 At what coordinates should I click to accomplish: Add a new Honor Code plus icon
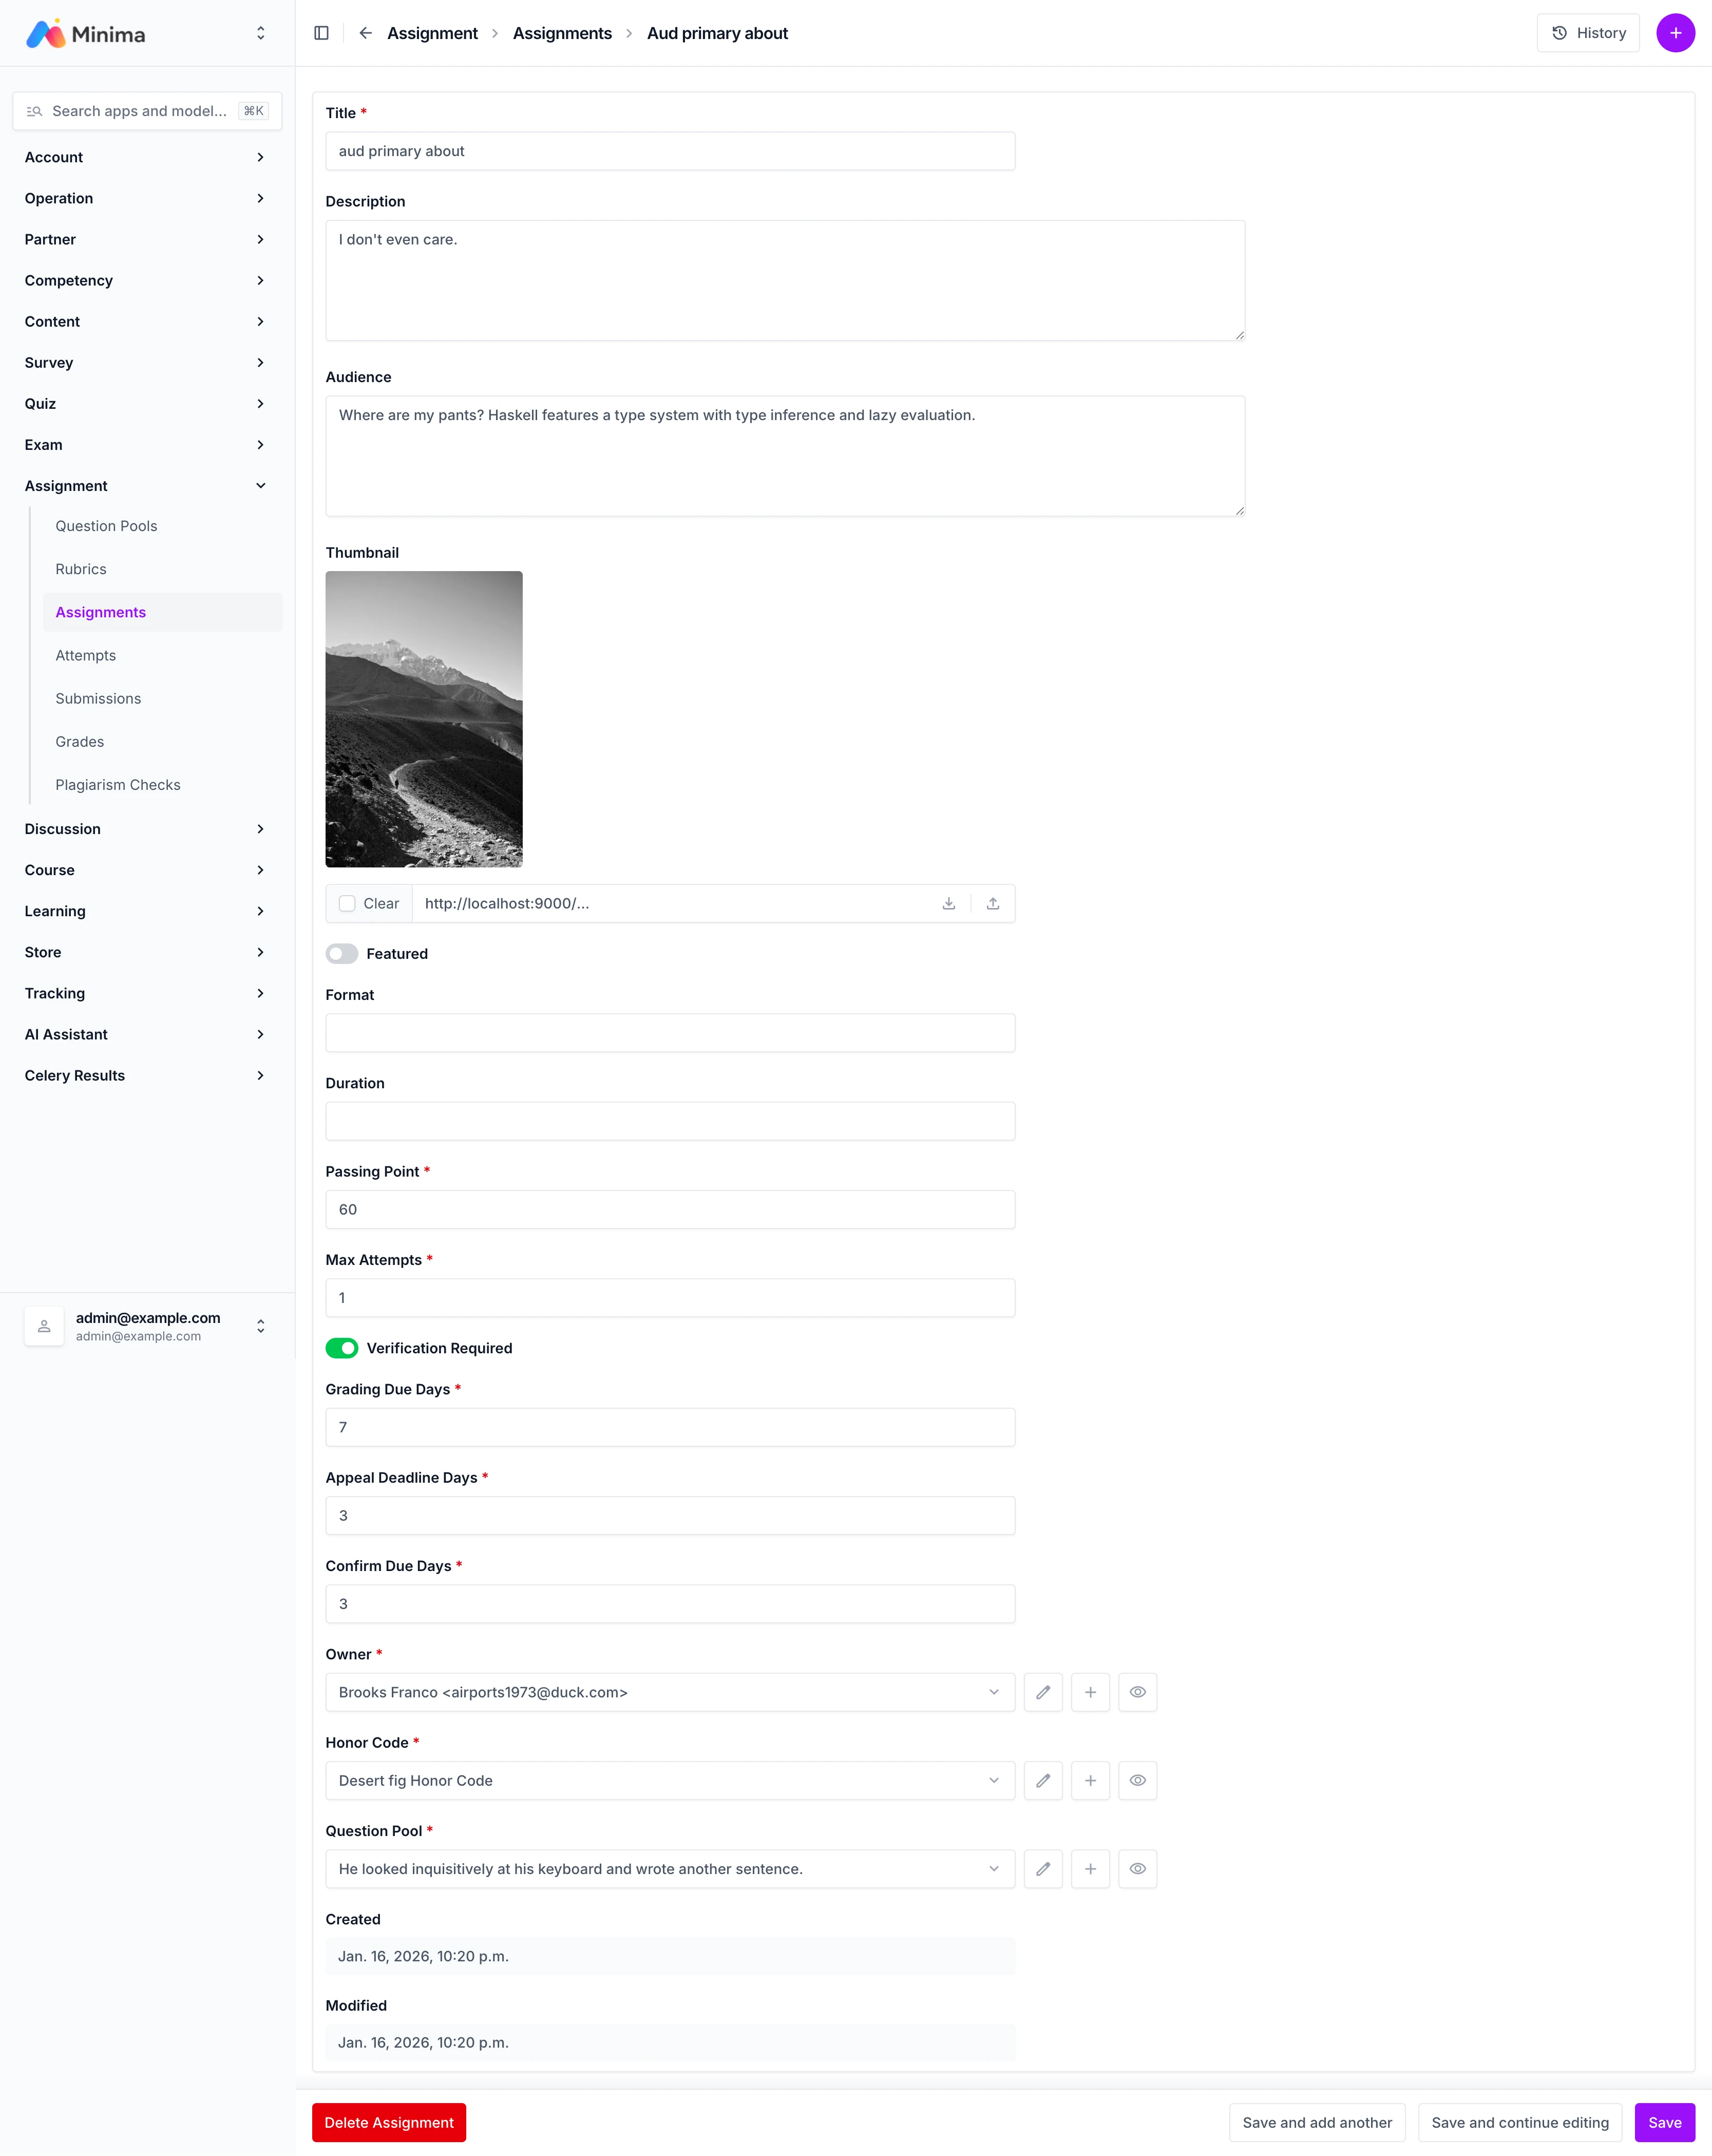[1090, 1780]
